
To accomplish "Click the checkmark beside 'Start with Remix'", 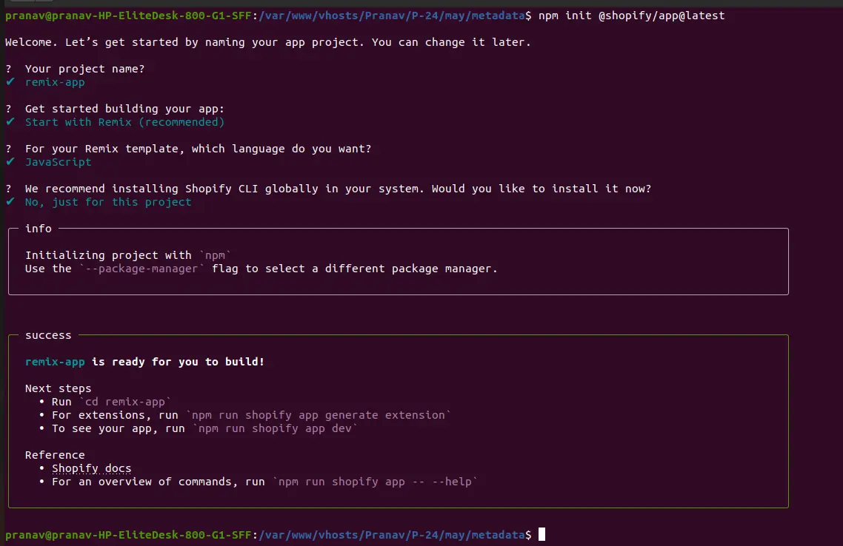I will (10, 121).
